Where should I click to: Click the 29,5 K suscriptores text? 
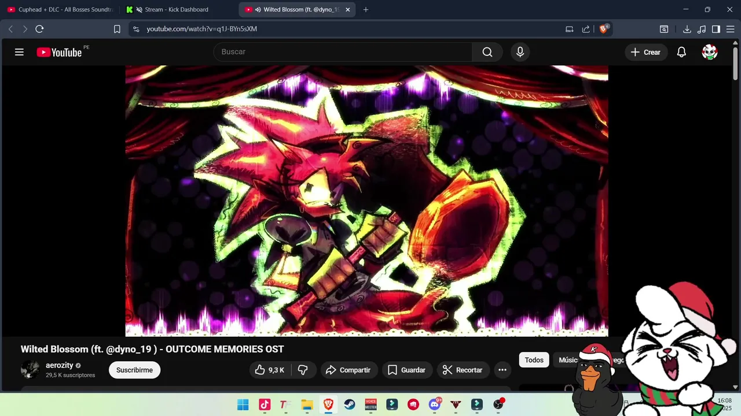(x=70, y=375)
